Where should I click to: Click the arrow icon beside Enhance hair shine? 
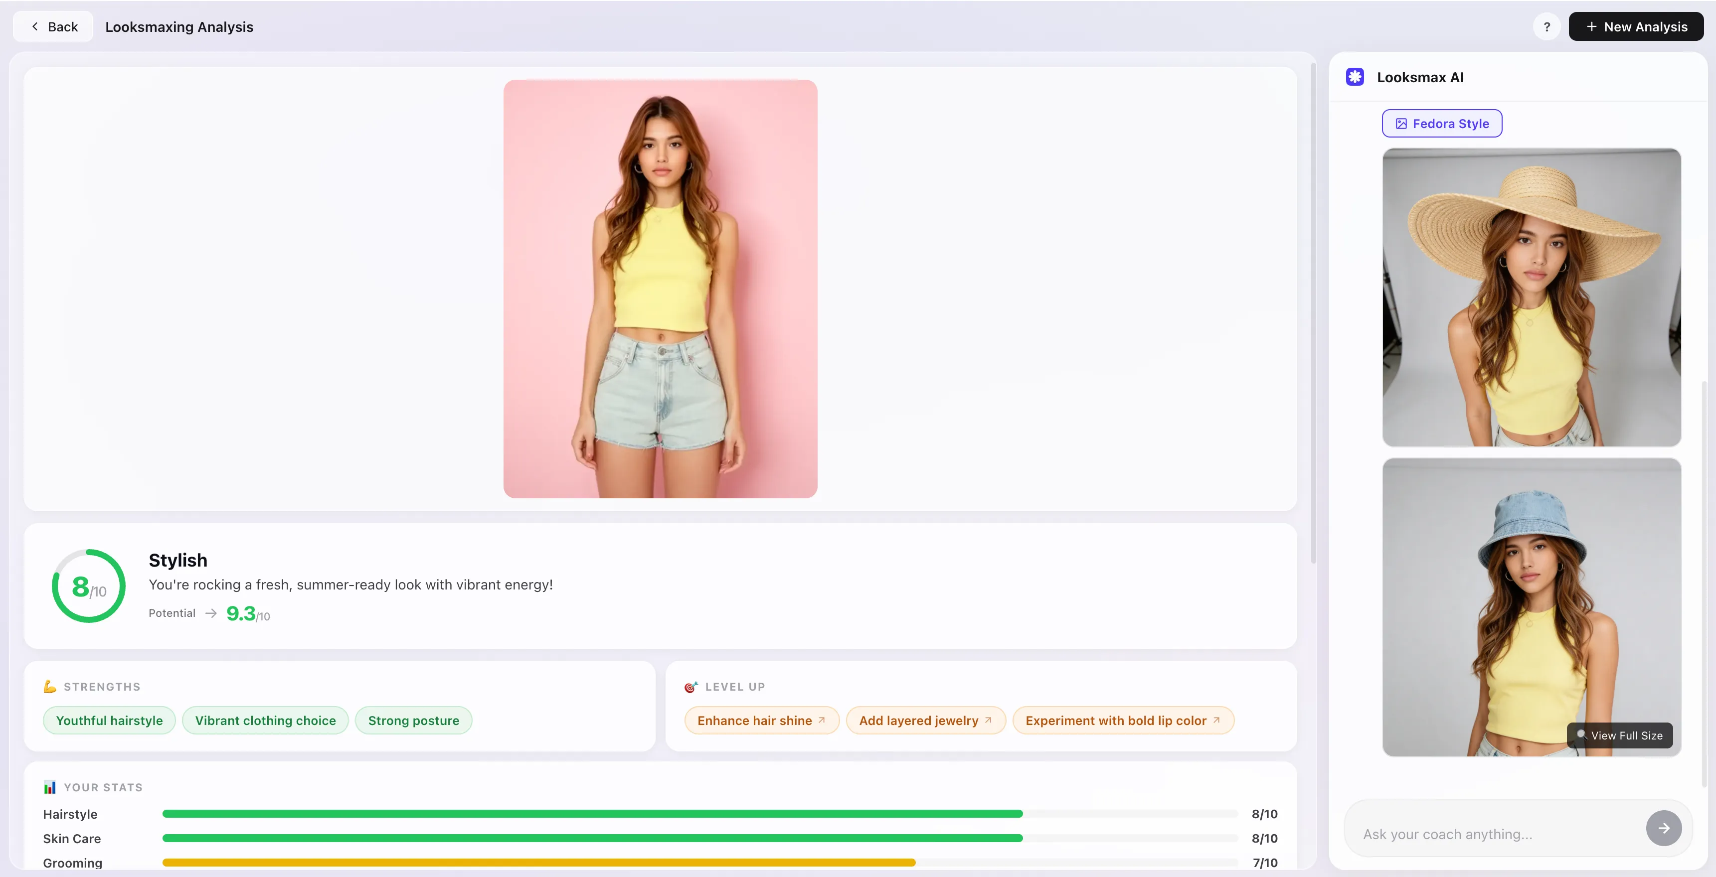tap(822, 720)
